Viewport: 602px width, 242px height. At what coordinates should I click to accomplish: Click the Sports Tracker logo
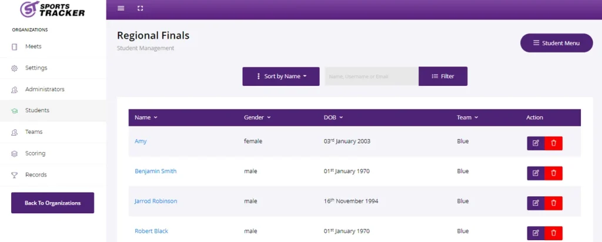click(x=52, y=9)
